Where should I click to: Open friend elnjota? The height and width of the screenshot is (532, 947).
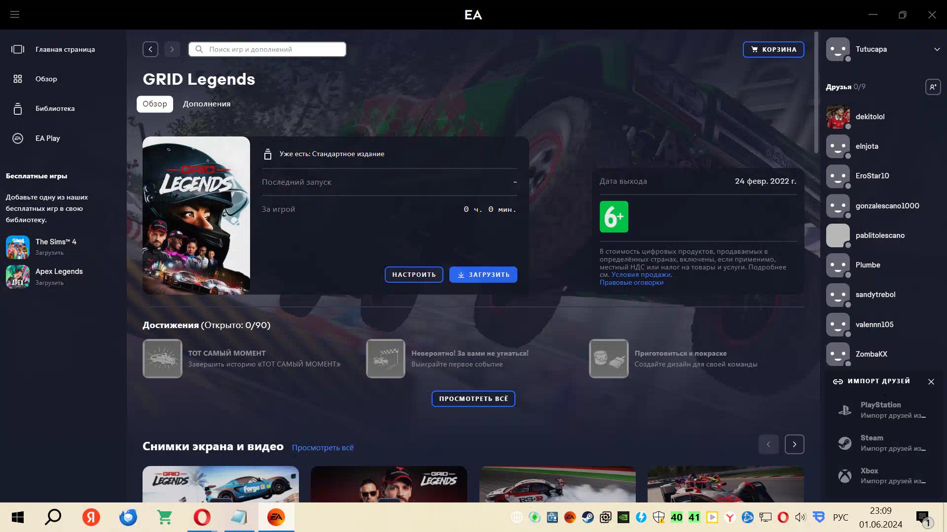867,146
